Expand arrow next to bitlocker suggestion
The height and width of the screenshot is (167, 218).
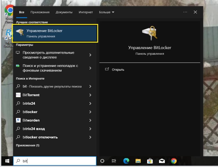(x=90, y=112)
